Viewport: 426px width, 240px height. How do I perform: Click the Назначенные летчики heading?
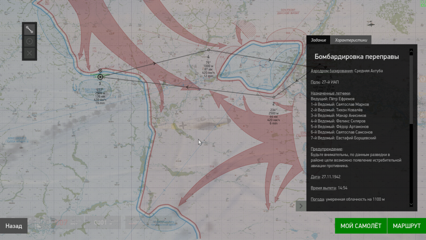[331, 93]
